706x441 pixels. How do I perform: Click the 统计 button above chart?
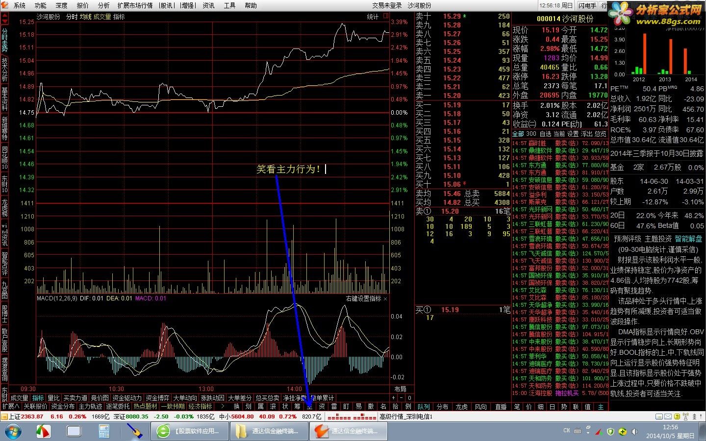[x=373, y=17]
